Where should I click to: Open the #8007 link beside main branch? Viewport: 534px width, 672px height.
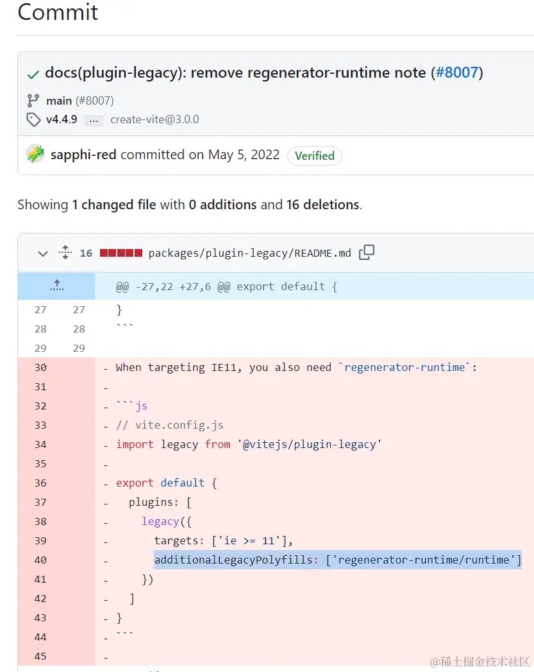(x=95, y=101)
